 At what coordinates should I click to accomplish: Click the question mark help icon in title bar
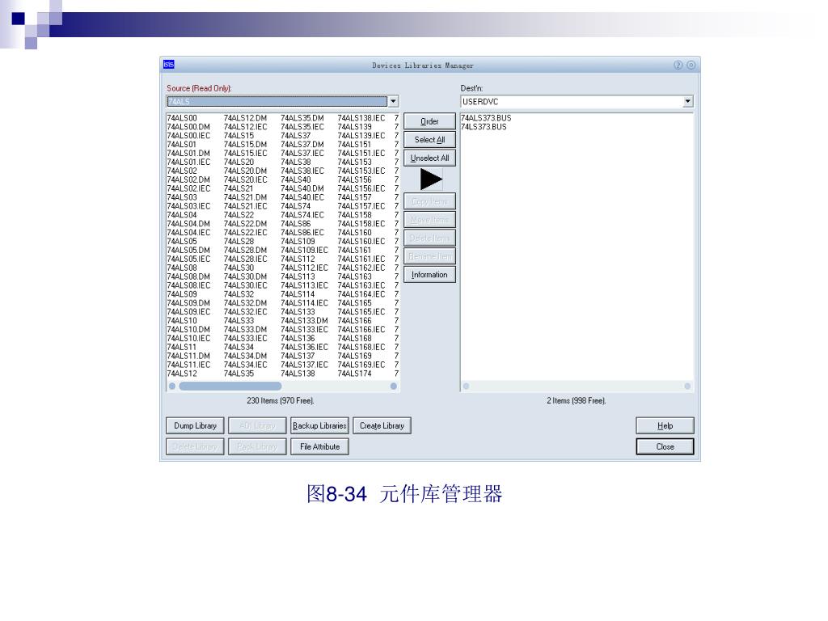pos(678,65)
